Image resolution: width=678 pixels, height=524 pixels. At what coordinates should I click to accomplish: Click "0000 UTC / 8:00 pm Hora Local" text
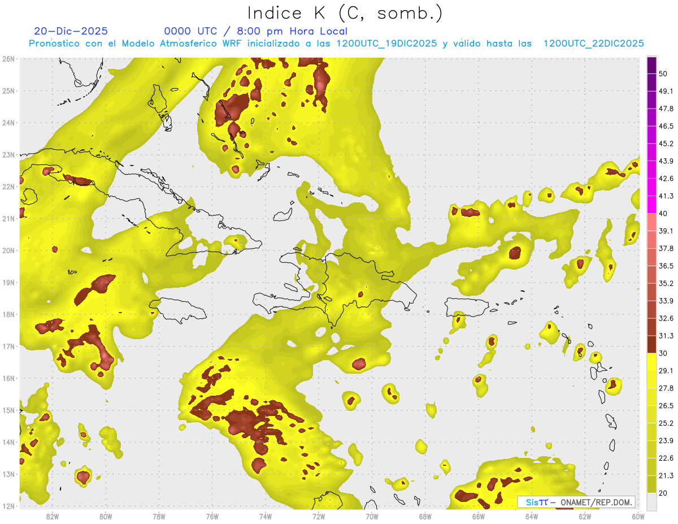(256, 32)
